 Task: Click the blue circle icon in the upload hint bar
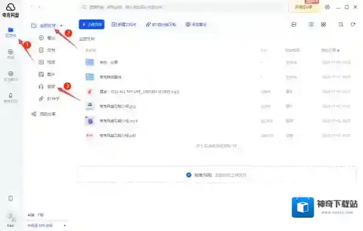189,175
